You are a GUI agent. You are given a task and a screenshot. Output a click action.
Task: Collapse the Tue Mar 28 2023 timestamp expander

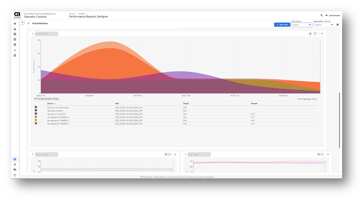click(x=36, y=99)
